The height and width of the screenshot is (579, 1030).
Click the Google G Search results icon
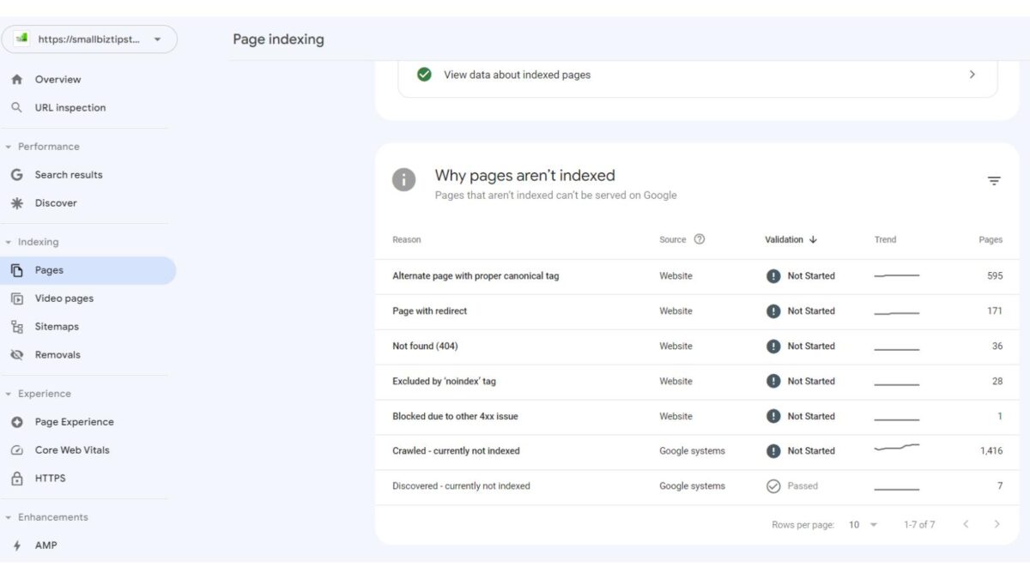click(16, 175)
